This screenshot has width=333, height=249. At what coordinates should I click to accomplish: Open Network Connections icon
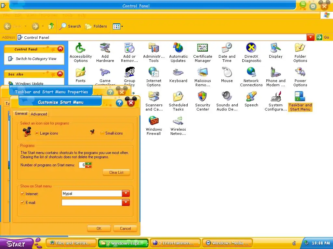coord(251,77)
